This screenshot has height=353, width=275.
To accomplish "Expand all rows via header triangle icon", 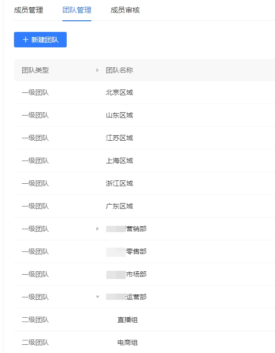I will pyautogui.click(x=98, y=70).
